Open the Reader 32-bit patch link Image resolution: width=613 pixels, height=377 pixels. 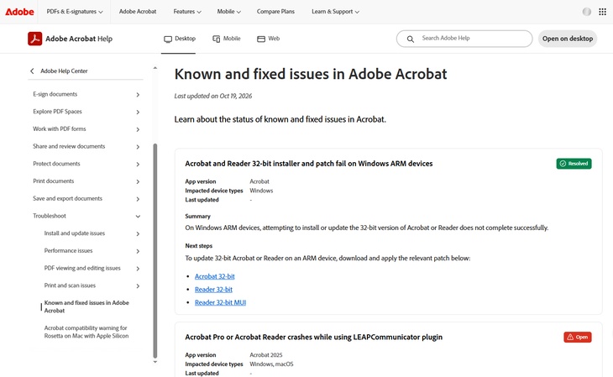pos(213,290)
